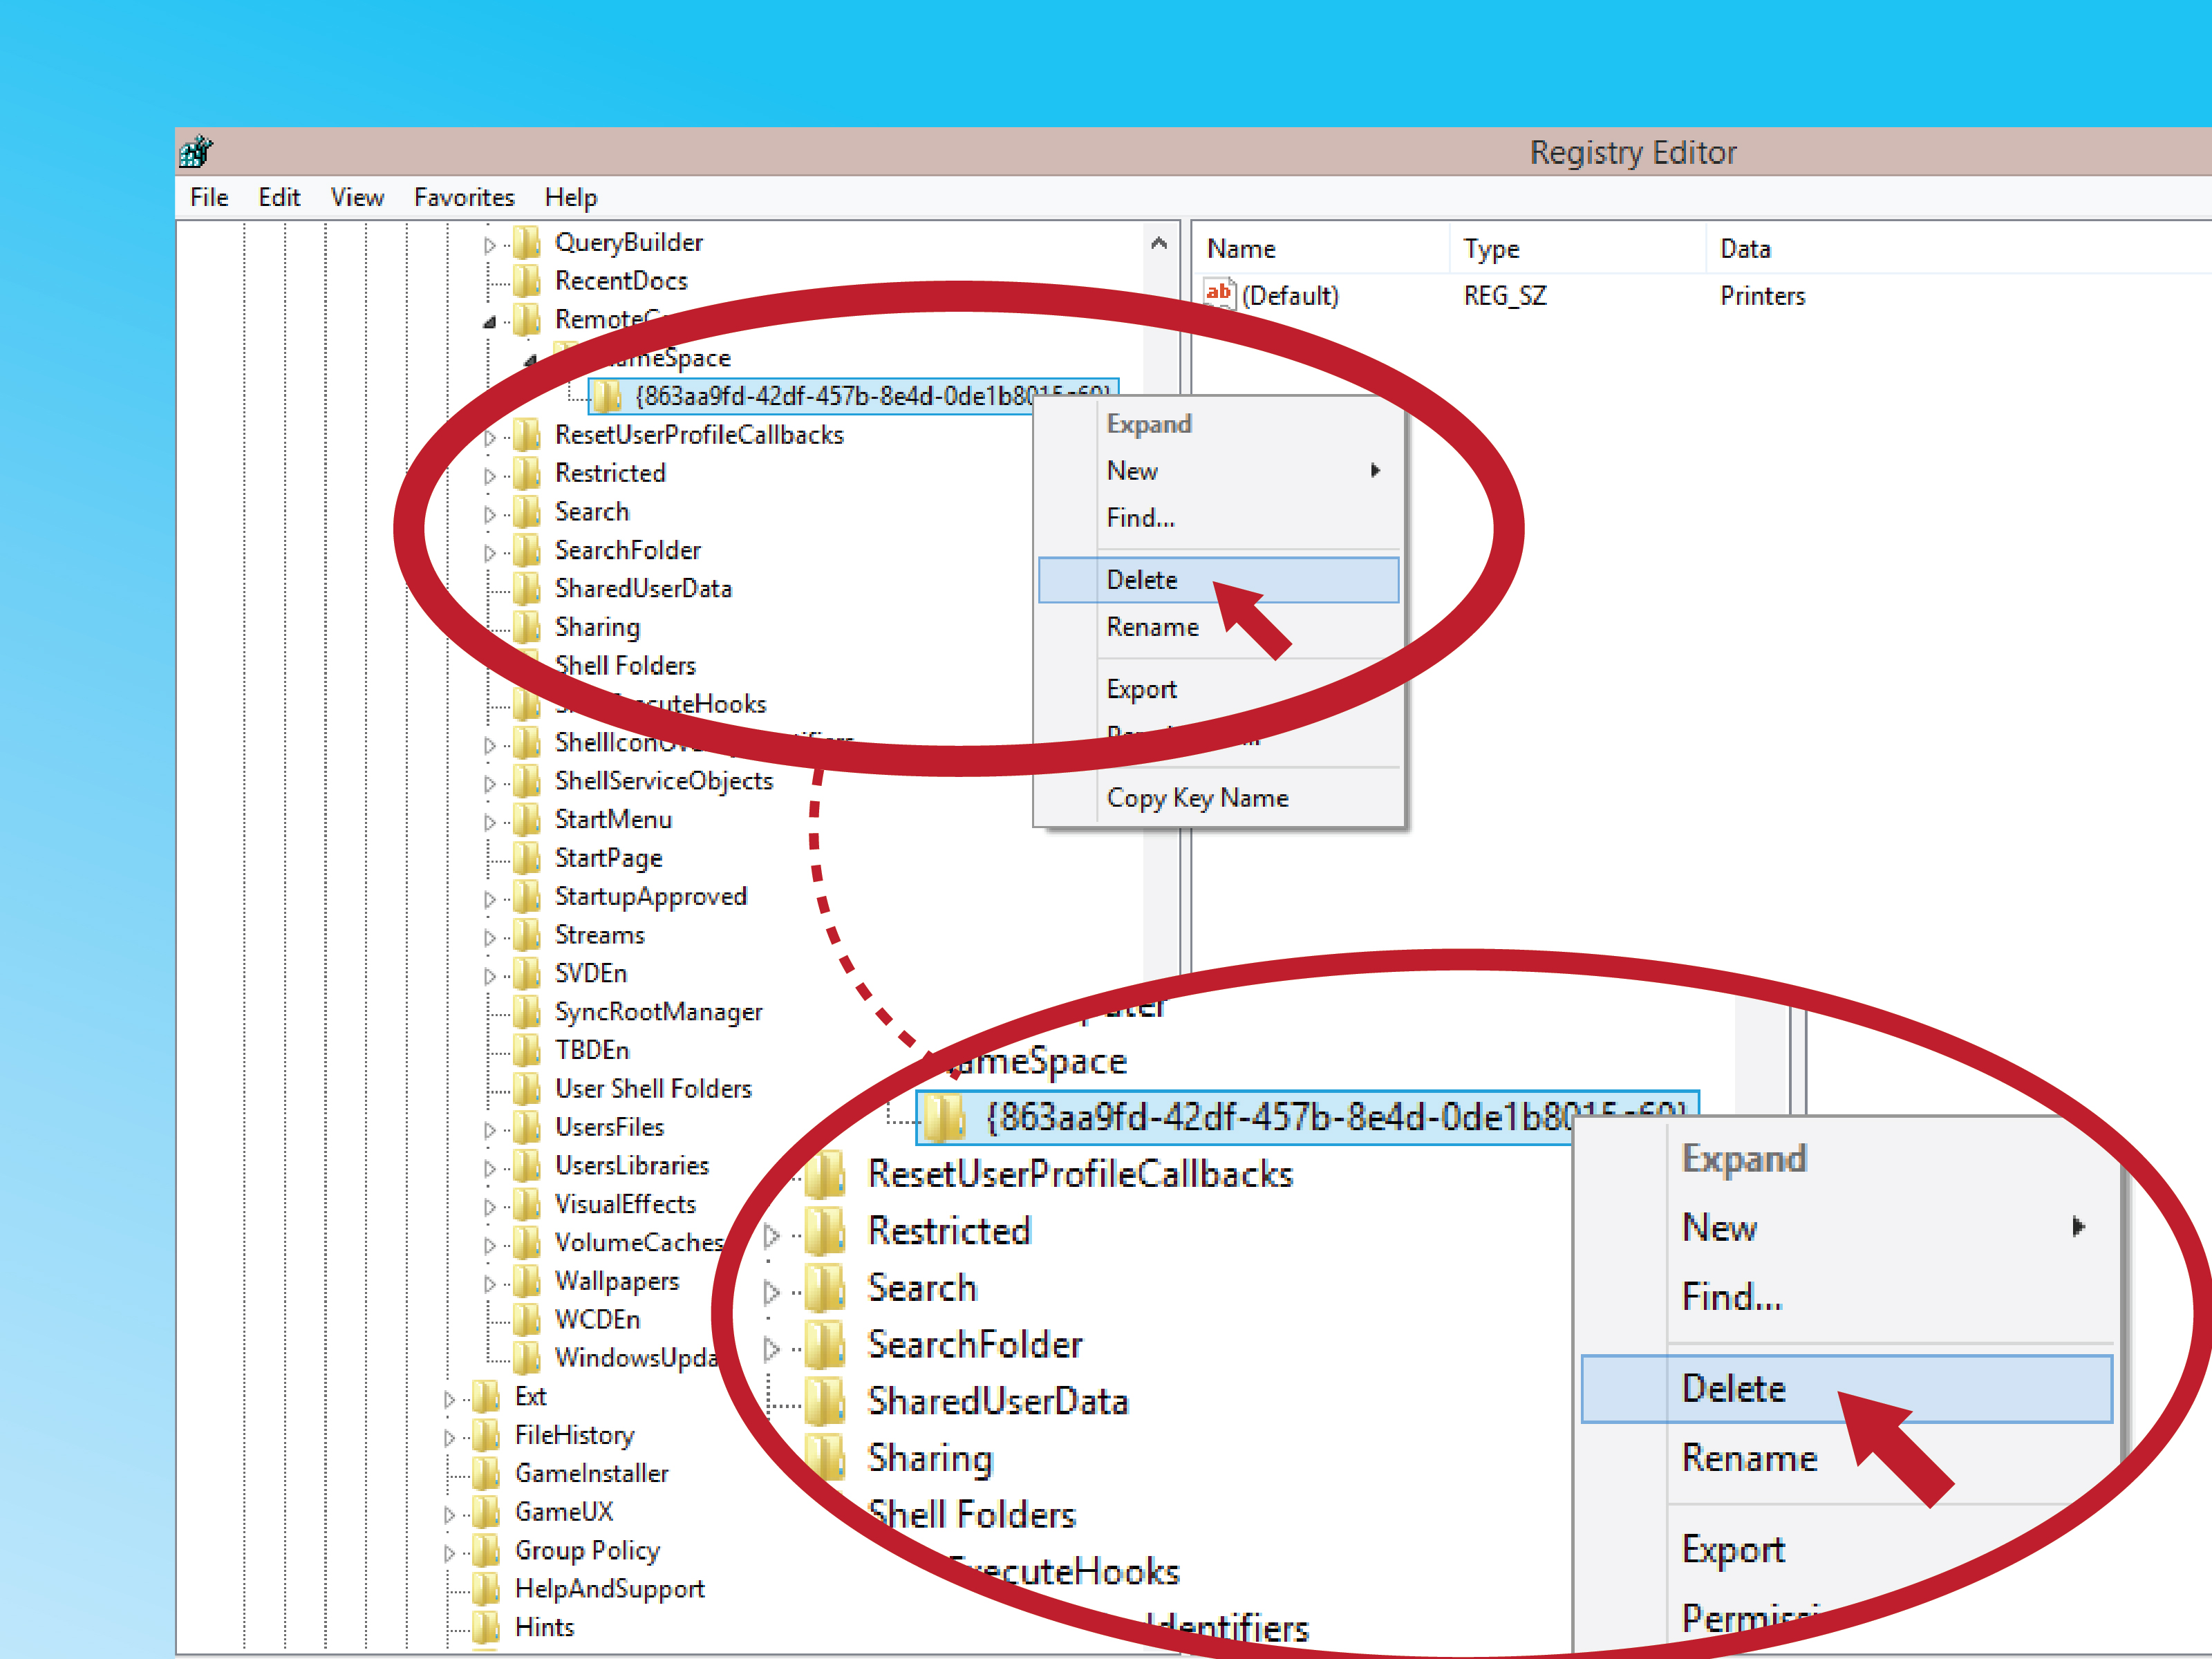This screenshot has width=2212, height=1659.
Task: Choose Delete from the context menu
Action: coord(1218,580)
